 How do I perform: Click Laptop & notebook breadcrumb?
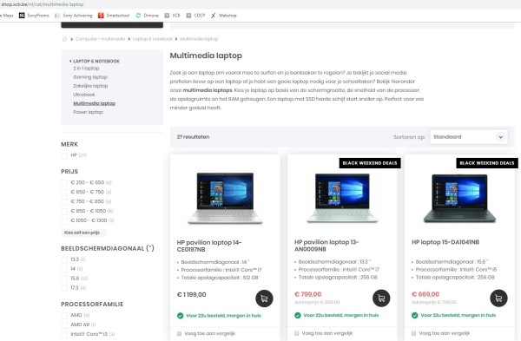click(x=153, y=39)
